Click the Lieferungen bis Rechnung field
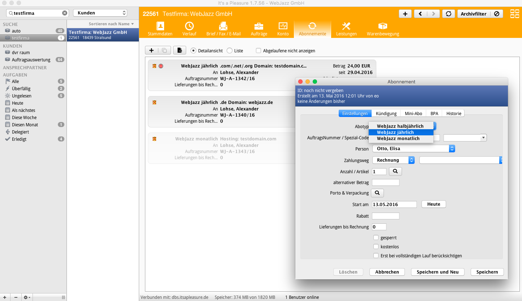The width and height of the screenshot is (522, 301). 379,227
